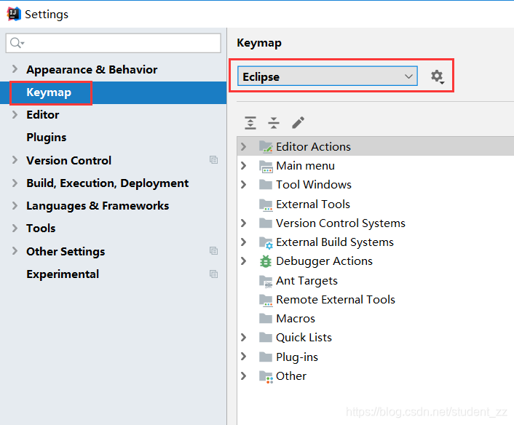Select the Ant Targets row
The height and width of the screenshot is (425, 514).
click(x=376, y=281)
